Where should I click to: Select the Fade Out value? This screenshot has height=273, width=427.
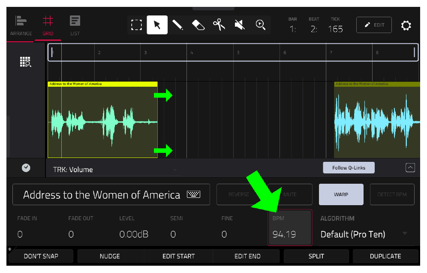tap(71, 234)
